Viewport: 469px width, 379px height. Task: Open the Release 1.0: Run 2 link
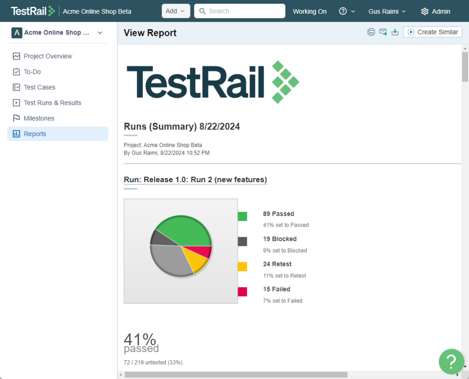195,179
